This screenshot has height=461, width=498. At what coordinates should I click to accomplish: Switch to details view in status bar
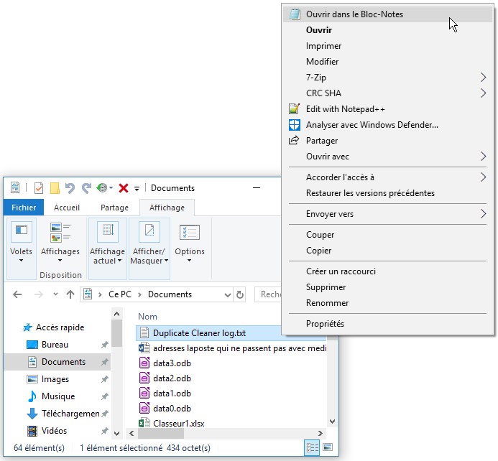(x=313, y=447)
